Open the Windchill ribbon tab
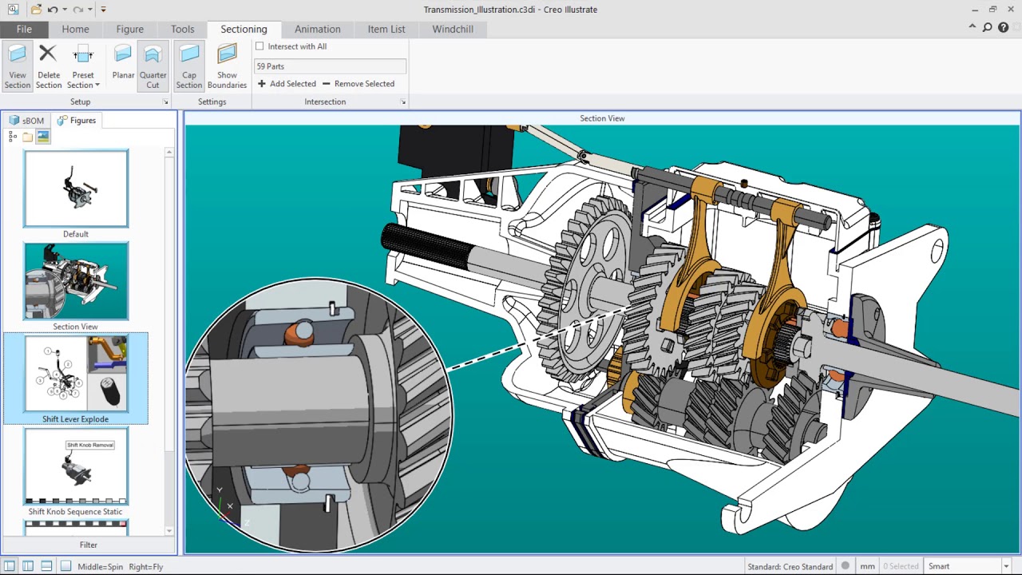Viewport: 1022px width, 575px height. click(x=453, y=30)
